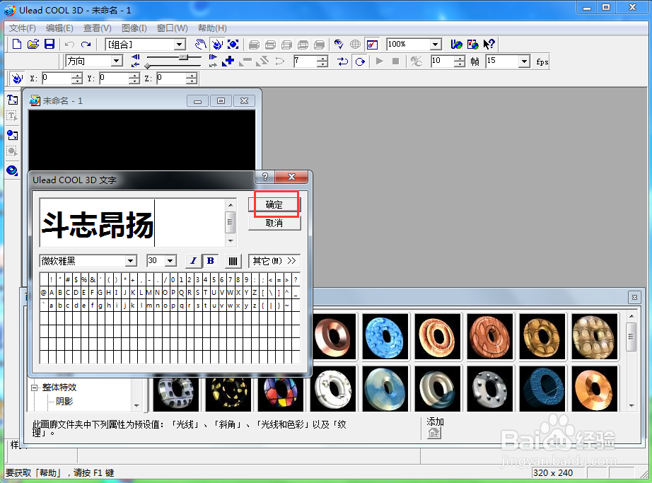
Task: Click the globe icon in the toolbar
Action: pos(355,44)
